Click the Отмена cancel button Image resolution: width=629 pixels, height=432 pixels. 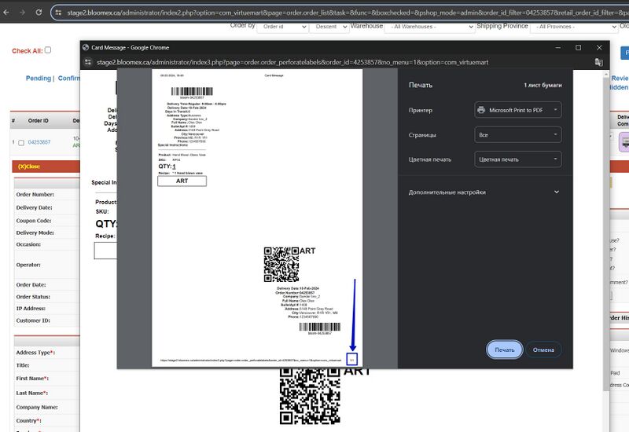(x=543, y=350)
